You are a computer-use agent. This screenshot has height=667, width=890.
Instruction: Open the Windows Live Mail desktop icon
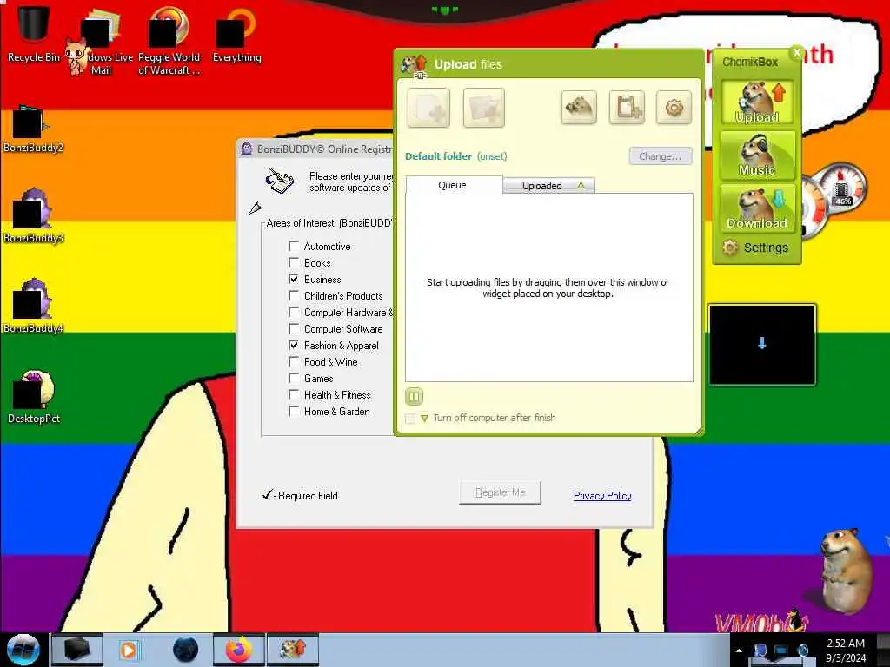(104, 43)
